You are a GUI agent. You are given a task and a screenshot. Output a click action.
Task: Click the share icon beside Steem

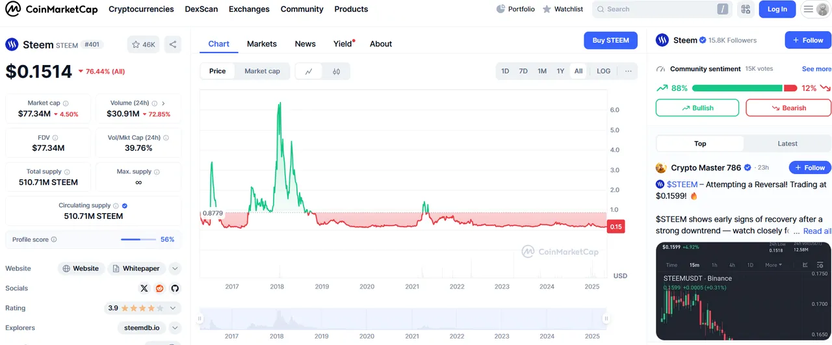tap(173, 45)
